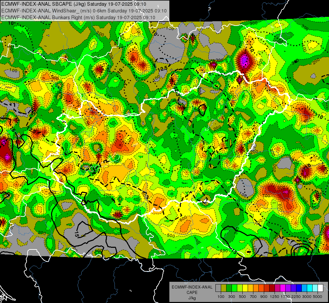Select the cyan legend swatch after 3000

point(310,288)
